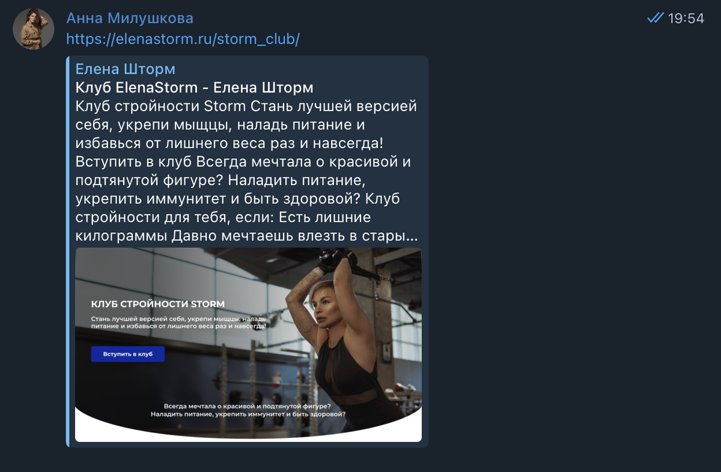Select the Елена Шторм site name in preview

click(126, 69)
